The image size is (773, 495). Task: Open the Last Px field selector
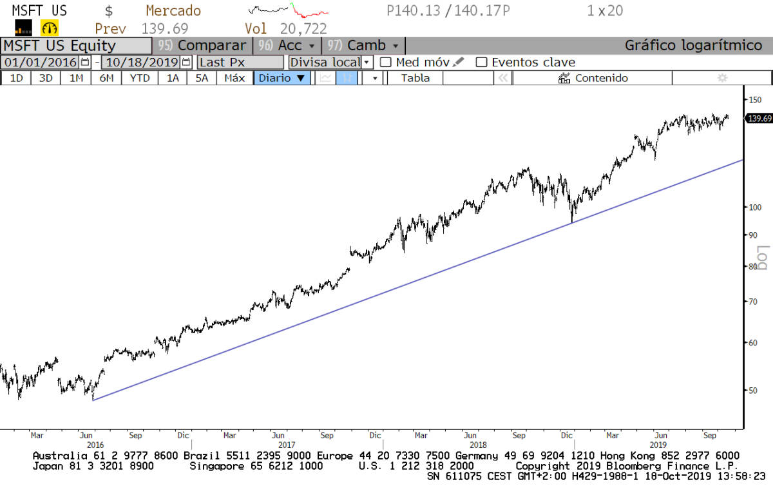pos(240,63)
